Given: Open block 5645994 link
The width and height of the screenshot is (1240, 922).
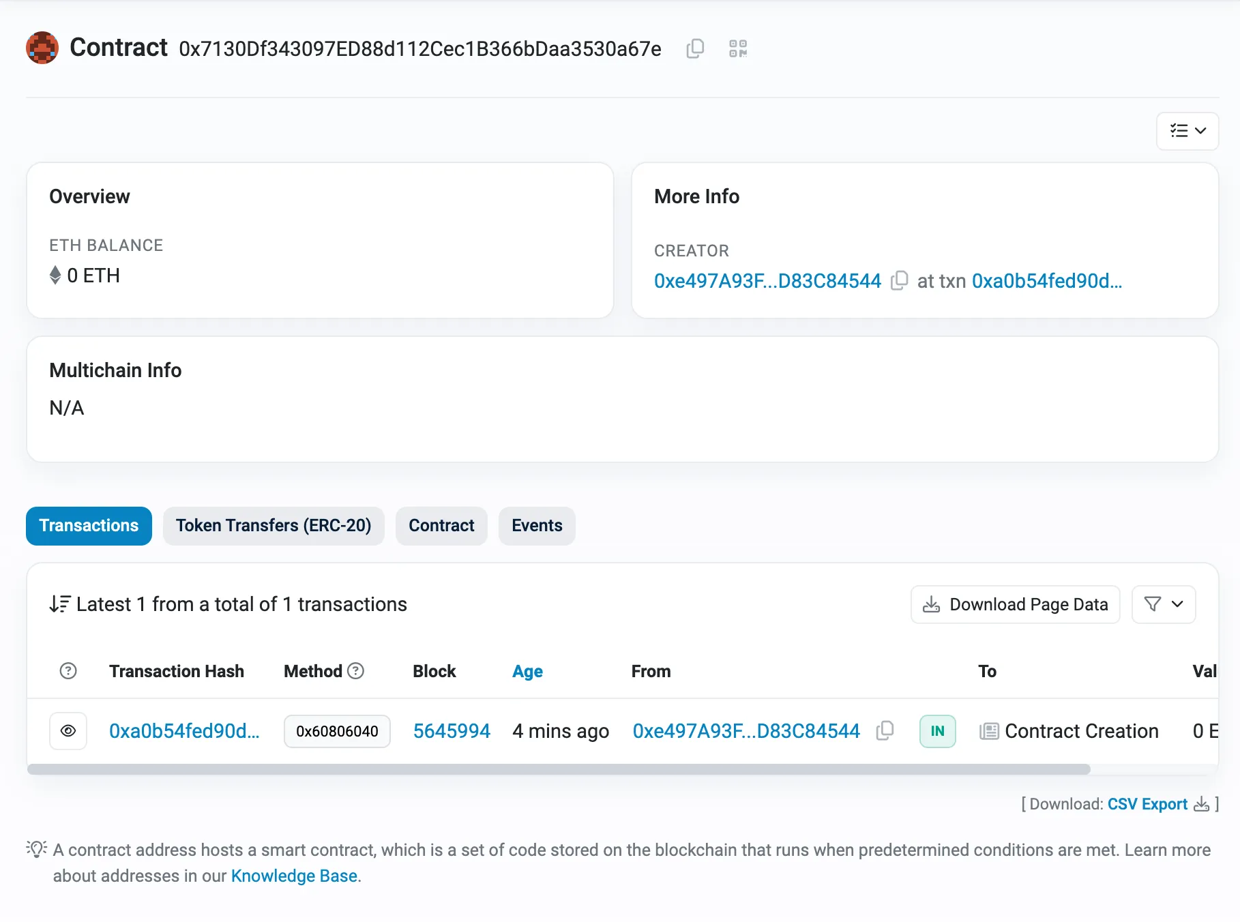Looking at the screenshot, I should click(452, 731).
